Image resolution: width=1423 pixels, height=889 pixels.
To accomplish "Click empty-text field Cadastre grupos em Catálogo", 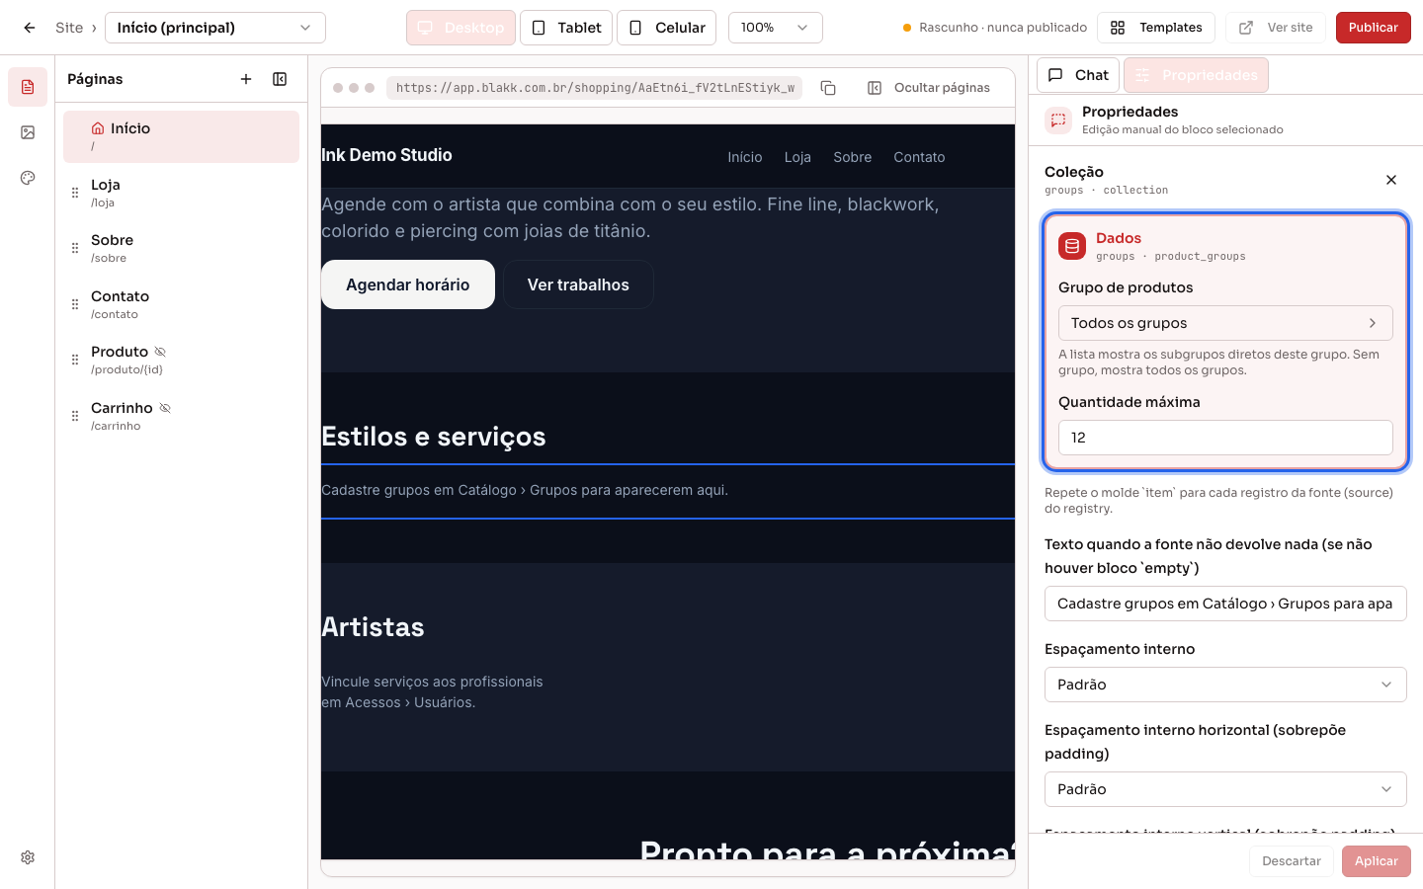I will pyautogui.click(x=1225, y=604).
